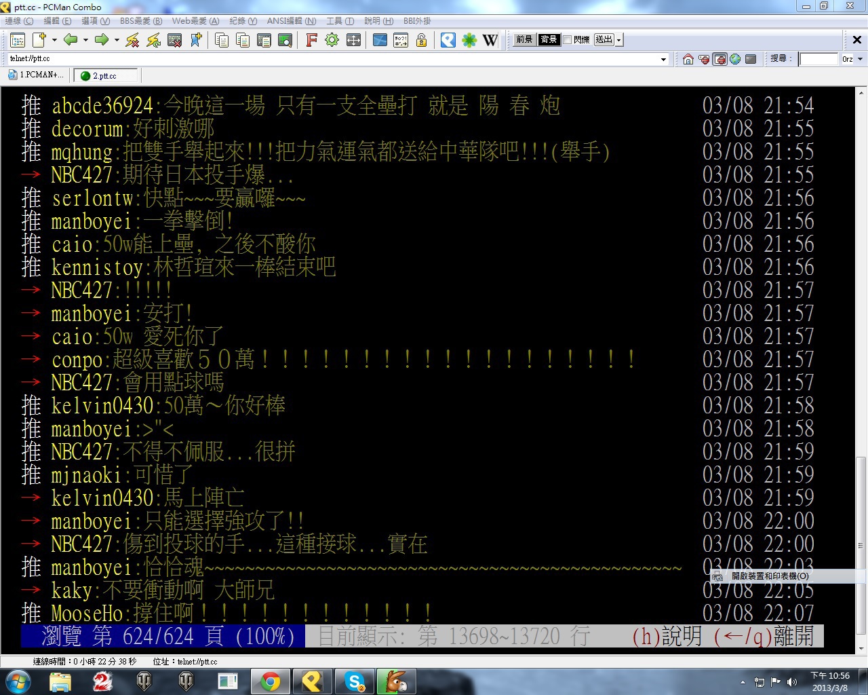Image resolution: width=868 pixels, height=695 pixels.
Task: Click the vertical scrollbar thumb of the terminal
Action: (x=861, y=544)
